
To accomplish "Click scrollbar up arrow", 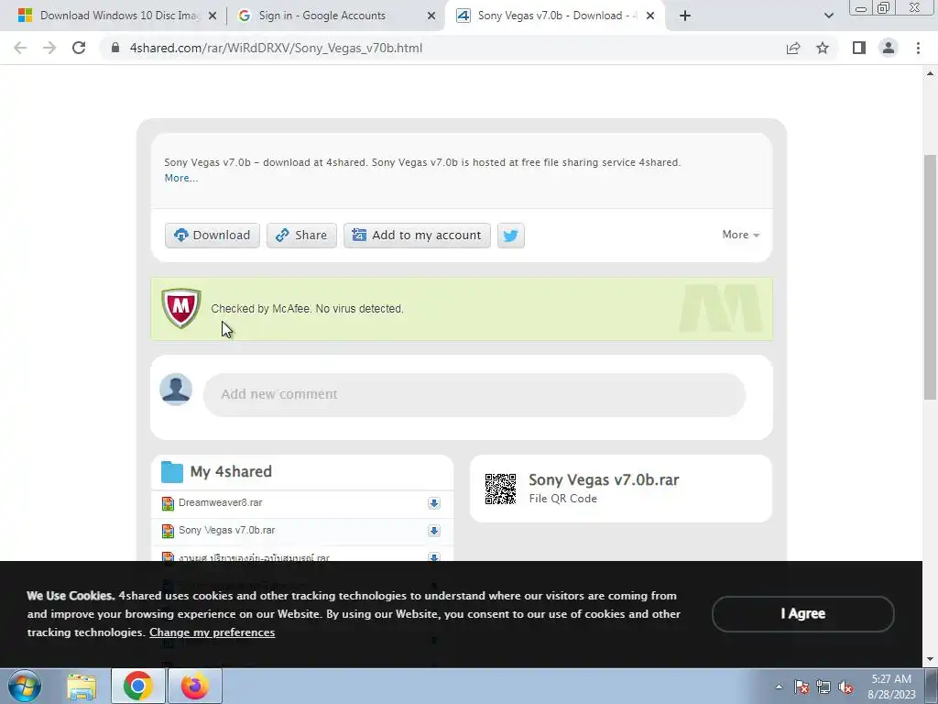I will tap(930, 73).
